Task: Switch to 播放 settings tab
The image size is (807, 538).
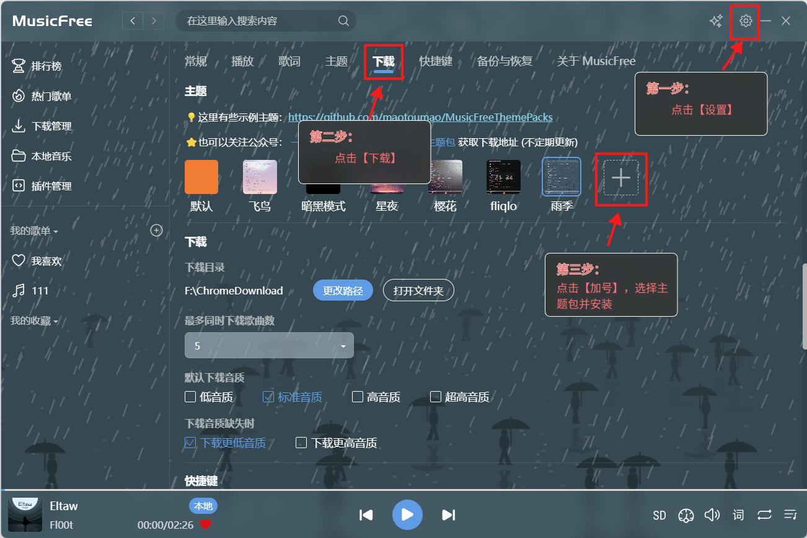Action: click(243, 61)
